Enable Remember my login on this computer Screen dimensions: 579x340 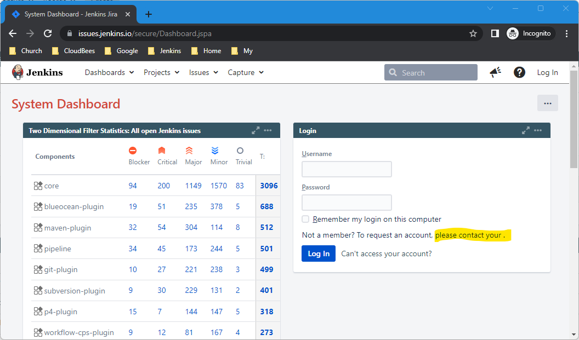coord(305,218)
